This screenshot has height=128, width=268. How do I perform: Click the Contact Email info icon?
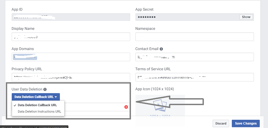pos(161,49)
